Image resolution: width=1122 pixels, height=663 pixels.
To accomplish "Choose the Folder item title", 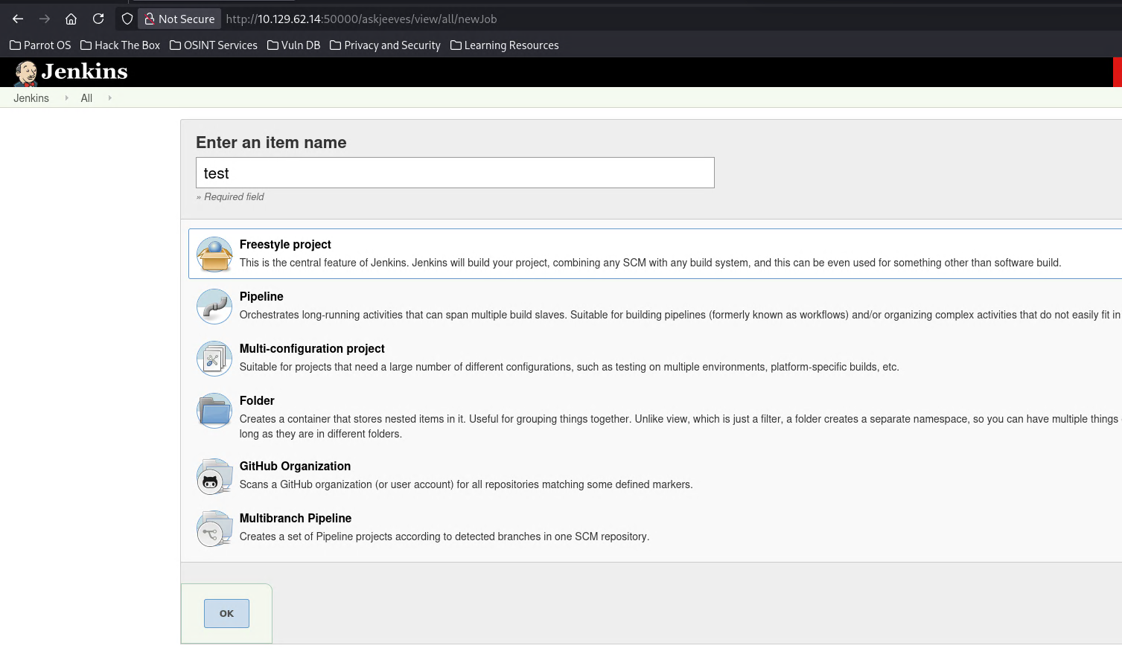I will (x=257, y=400).
